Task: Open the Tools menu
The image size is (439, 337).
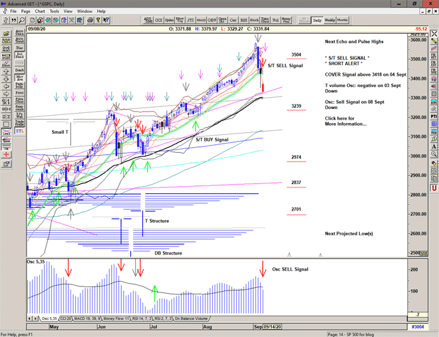Action: (55, 11)
